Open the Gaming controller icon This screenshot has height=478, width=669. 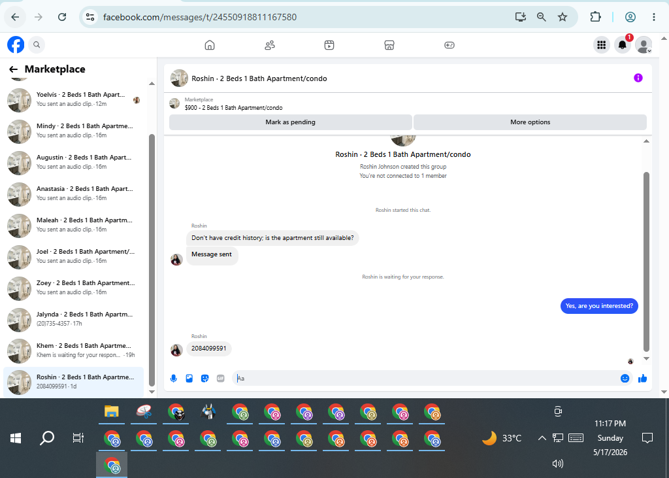449,45
